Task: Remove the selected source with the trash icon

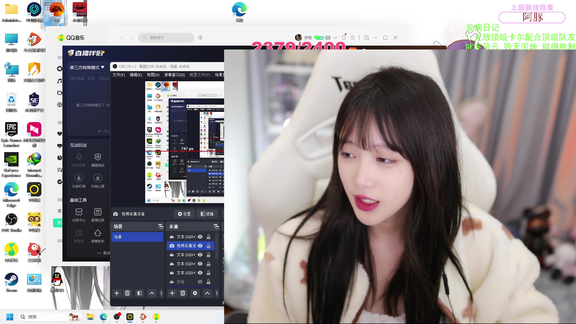Action: (x=183, y=293)
